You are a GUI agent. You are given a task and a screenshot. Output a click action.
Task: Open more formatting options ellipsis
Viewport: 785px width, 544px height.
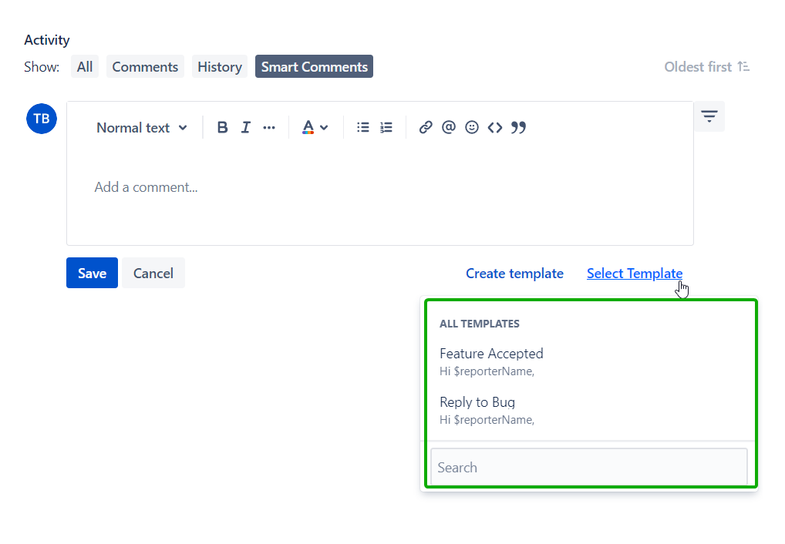pos(269,128)
